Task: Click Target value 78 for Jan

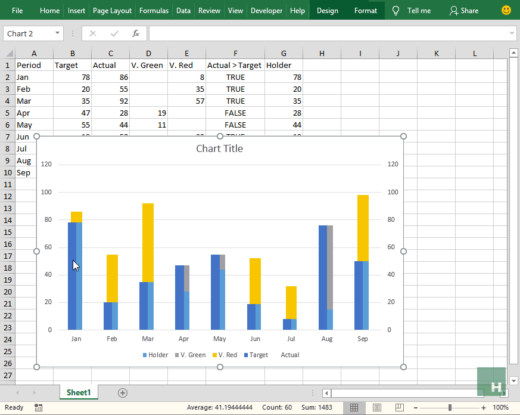Action: [72, 77]
